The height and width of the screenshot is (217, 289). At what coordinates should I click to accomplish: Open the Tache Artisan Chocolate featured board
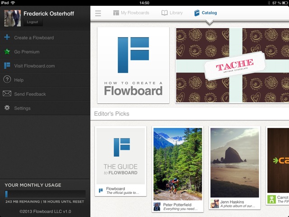pyautogui.click(x=232, y=65)
